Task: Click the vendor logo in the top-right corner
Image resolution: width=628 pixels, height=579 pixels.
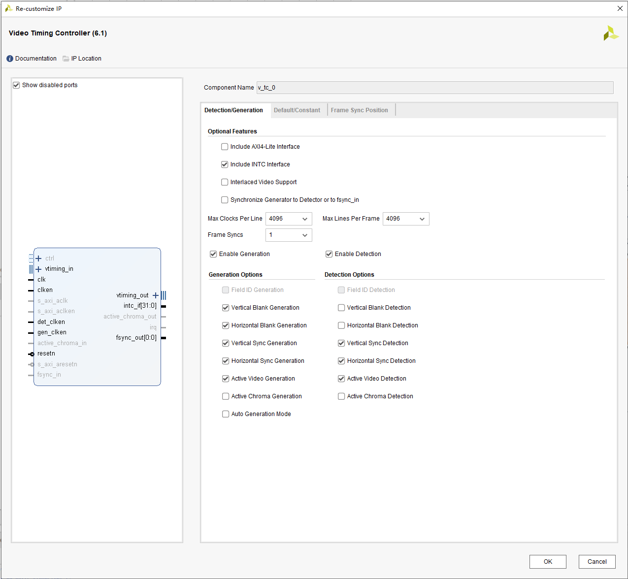Action: (x=611, y=33)
